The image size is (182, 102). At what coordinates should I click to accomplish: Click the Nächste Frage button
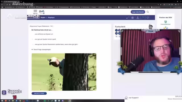click(x=39, y=93)
